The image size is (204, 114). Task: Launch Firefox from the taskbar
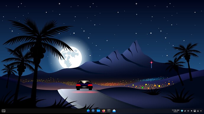pyautogui.click(x=103, y=111)
